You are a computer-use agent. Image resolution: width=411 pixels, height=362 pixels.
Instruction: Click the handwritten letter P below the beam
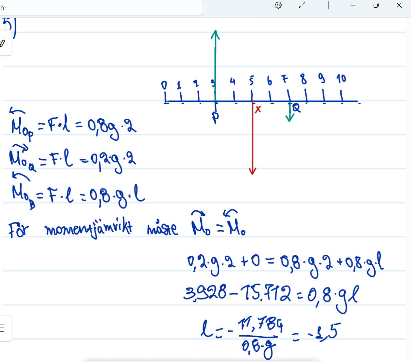coord(216,117)
